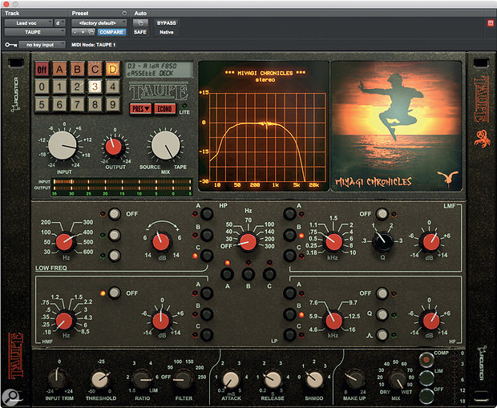Toggle the HF bell shape switch
This screenshot has height=408, width=497.
point(382,335)
